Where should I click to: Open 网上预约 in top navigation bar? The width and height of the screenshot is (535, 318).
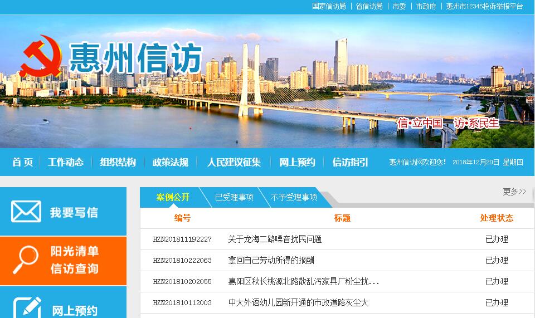click(x=297, y=162)
